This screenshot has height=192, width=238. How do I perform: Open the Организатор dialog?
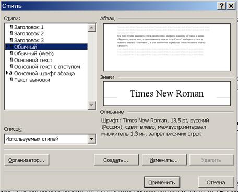pyautogui.click(x=27, y=160)
